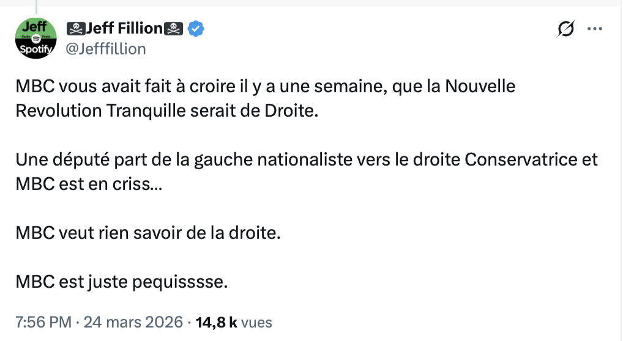Click the Spotify logo inside the avatar

click(35, 40)
